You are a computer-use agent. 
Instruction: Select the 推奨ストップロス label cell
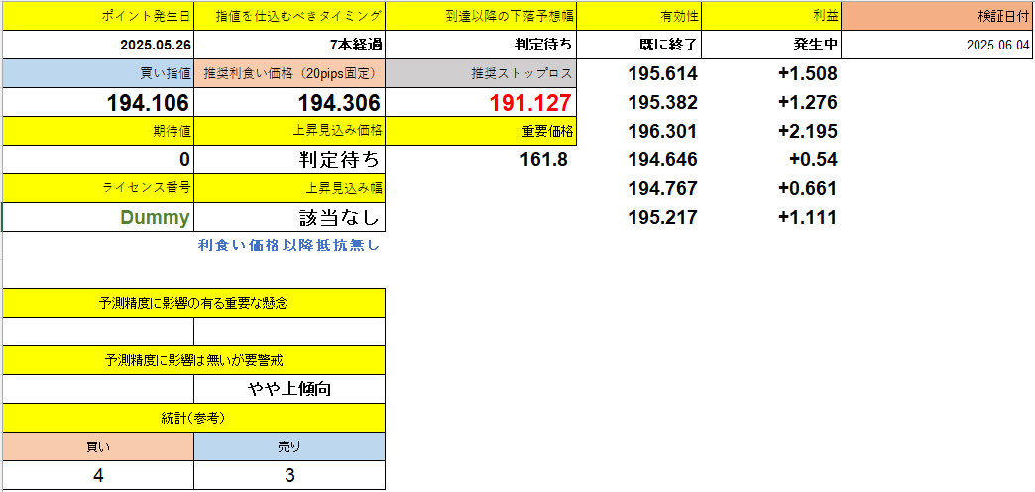(481, 73)
